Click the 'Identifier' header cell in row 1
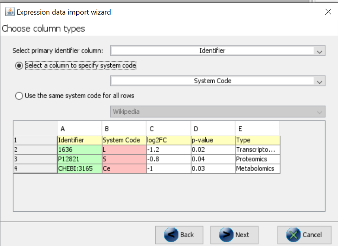 [80, 140]
